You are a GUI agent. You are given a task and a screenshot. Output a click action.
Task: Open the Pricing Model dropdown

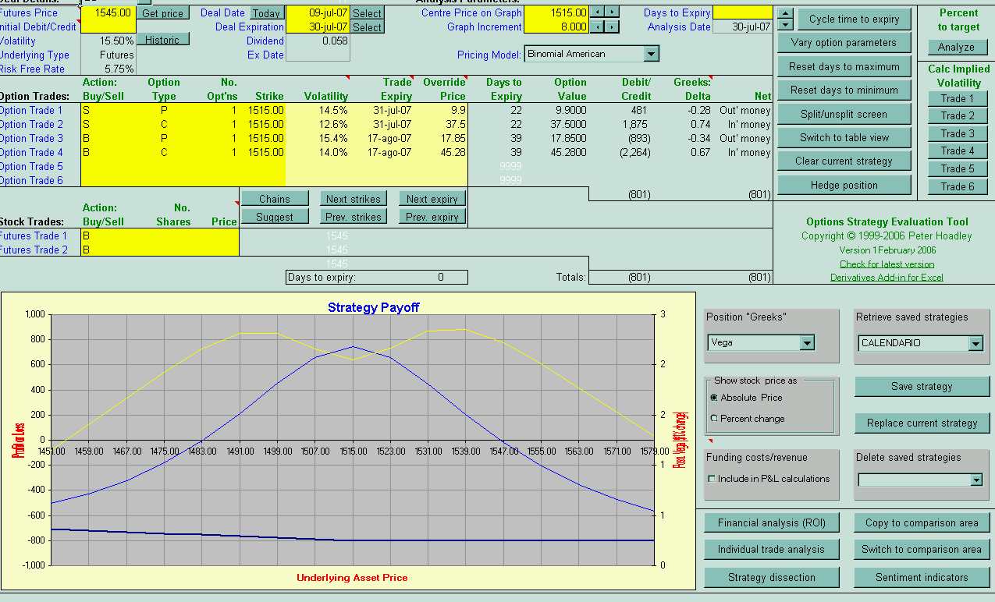(x=651, y=54)
